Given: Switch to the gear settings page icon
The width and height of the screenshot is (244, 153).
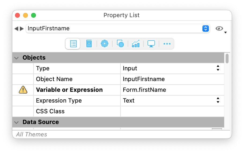Looking at the screenshot, I should pos(104,44).
